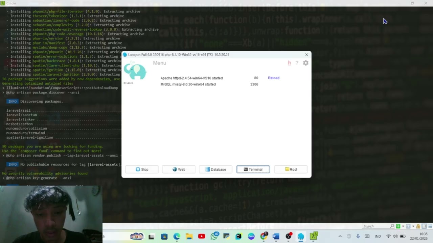Viewport: 433px width, 243px height.
Task: Switch to Laragon taskbar icon
Action: (x=301, y=237)
